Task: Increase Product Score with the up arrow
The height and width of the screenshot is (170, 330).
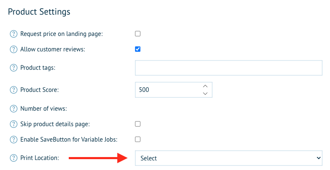Action: tap(205, 86)
